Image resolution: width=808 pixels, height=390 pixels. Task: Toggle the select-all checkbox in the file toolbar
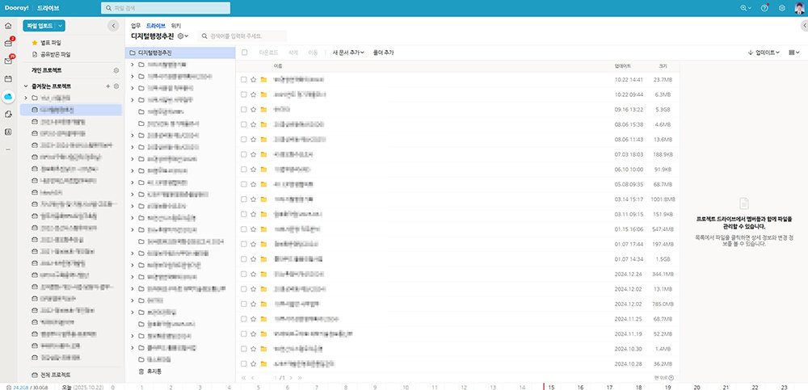(244, 52)
